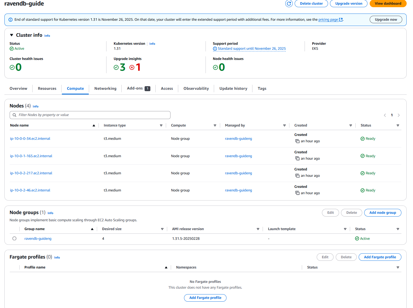Click Add Fargate profile button in empty state
This screenshot has height=308, width=413.
click(x=205, y=298)
